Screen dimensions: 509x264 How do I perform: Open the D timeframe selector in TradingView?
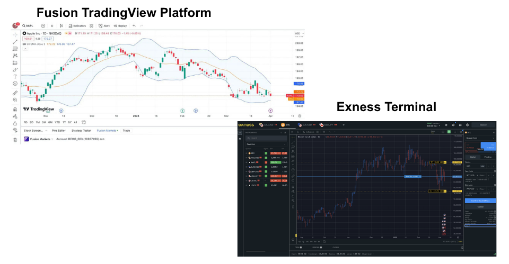tap(52, 25)
